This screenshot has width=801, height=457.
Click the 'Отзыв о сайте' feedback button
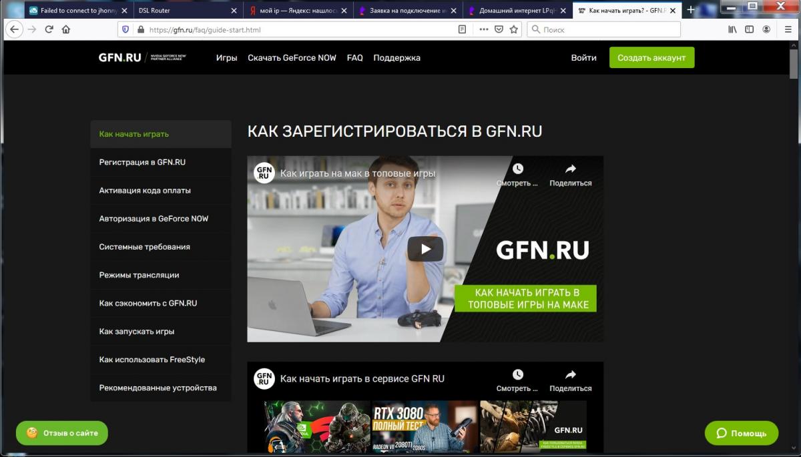pos(62,433)
